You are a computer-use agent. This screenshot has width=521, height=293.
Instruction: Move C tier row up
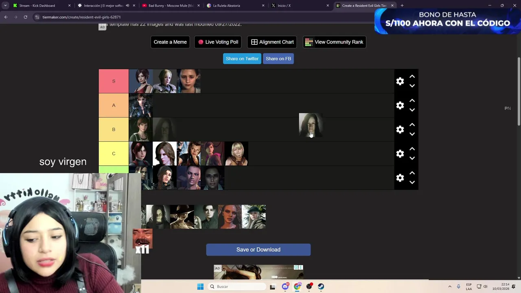click(412, 149)
